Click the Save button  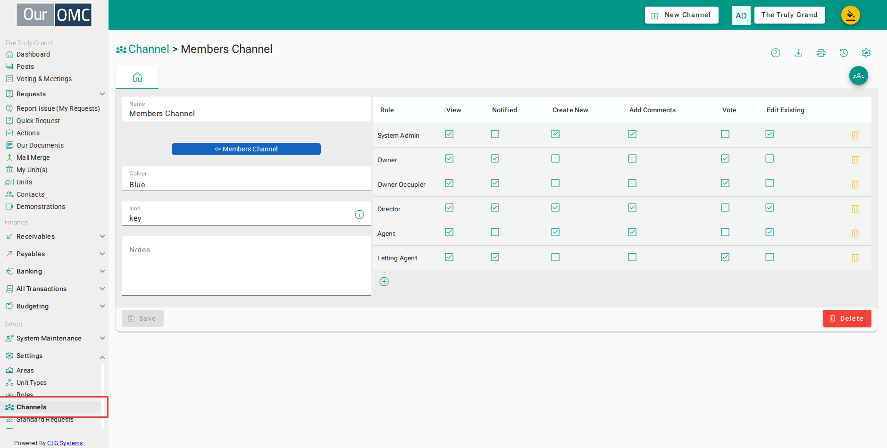[142, 318]
